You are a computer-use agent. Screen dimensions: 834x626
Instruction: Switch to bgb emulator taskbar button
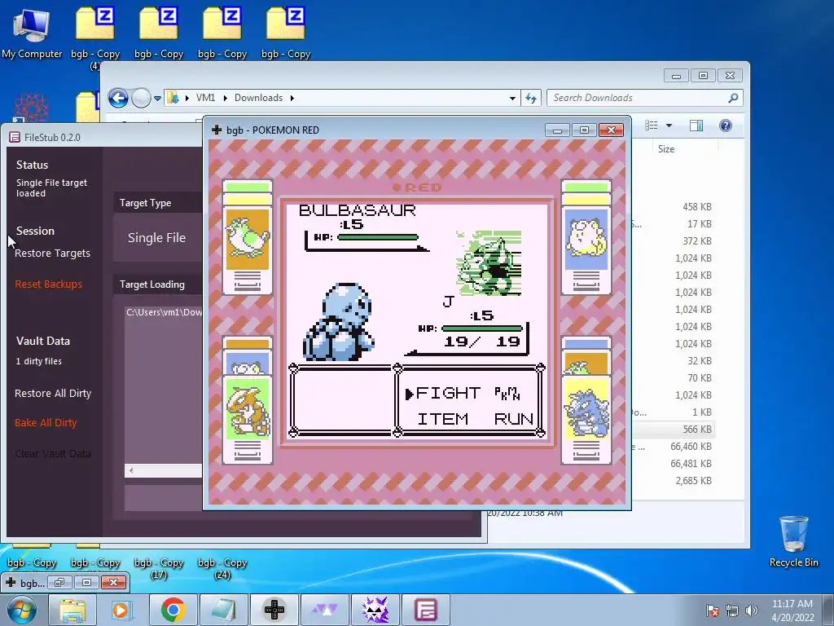click(274, 610)
